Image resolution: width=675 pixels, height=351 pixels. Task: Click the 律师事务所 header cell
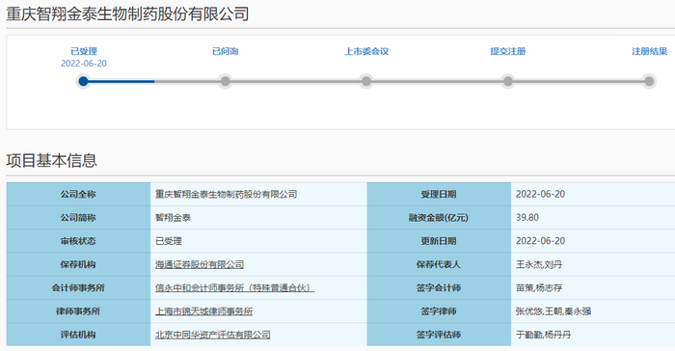[78, 310]
